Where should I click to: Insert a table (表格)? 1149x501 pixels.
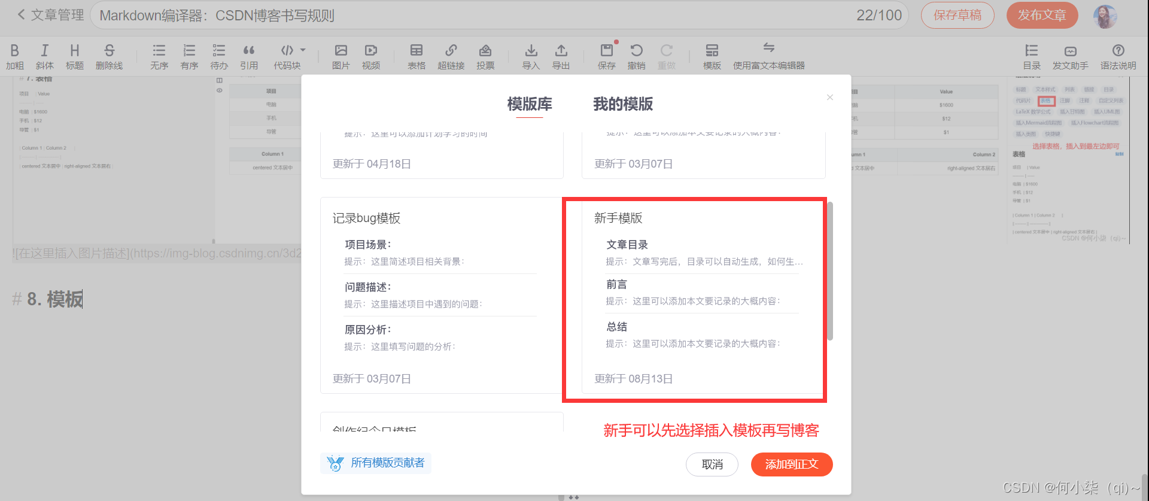(x=417, y=57)
